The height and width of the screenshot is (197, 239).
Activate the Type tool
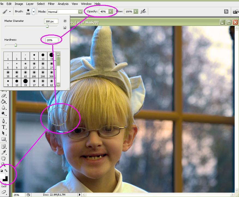pos(4,127)
